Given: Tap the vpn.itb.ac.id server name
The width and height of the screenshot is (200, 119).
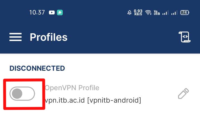Looking at the screenshot, I should click(65, 100).
